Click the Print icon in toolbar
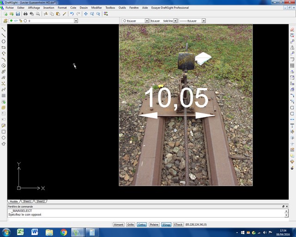 25,14
